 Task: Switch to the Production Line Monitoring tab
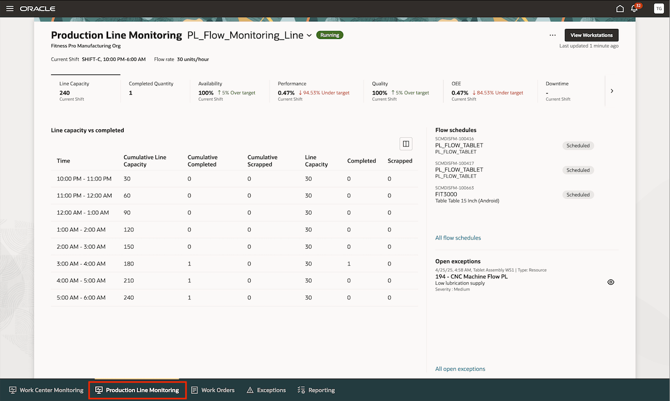point(137,390)
